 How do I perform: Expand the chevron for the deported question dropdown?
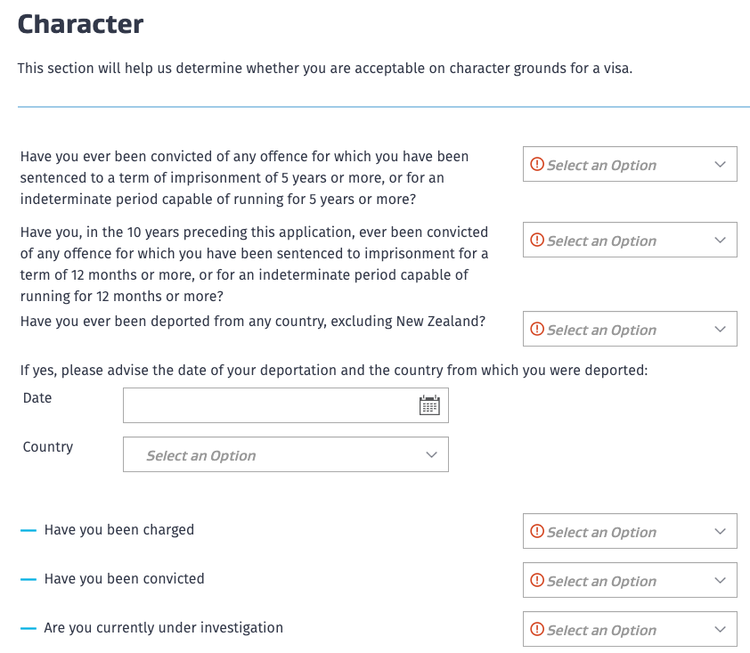click(721, 330)
